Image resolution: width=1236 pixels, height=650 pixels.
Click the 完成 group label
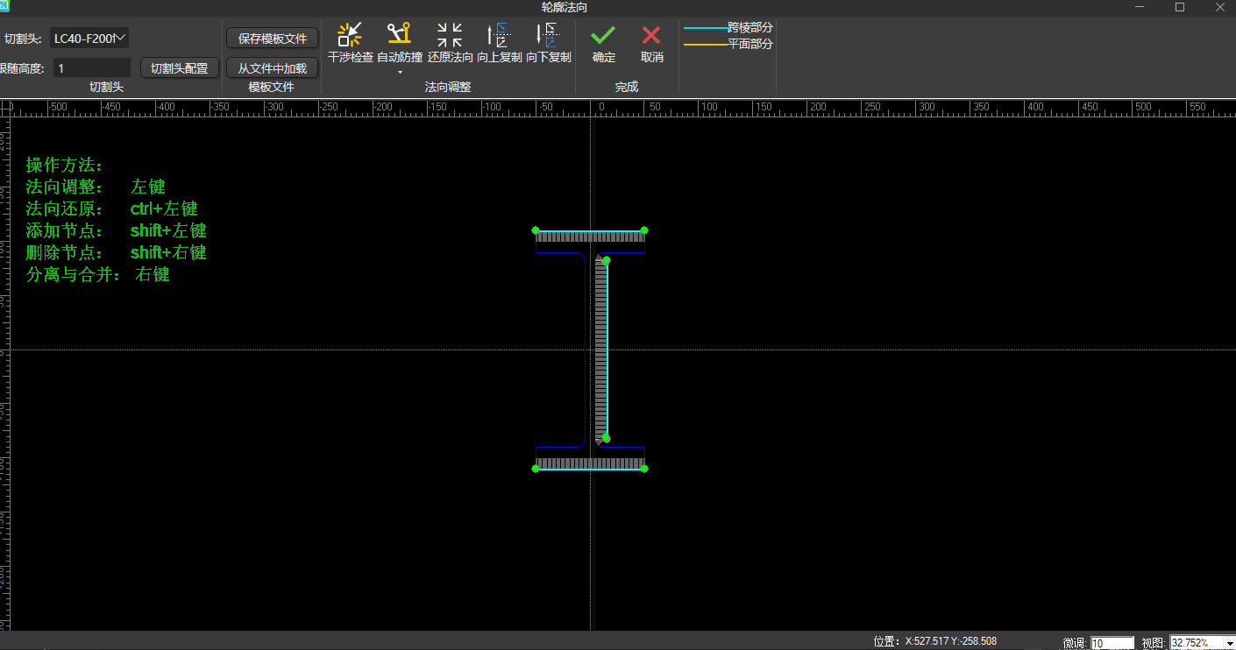tap(627, 87)
